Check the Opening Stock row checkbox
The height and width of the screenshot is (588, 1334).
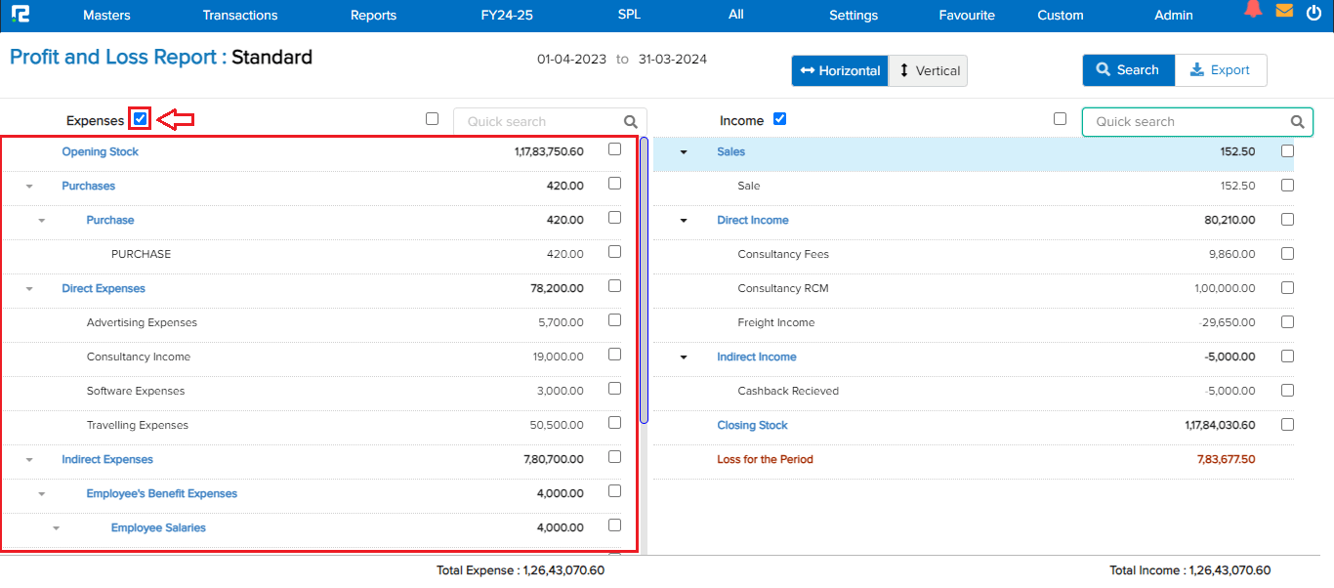[614, 149]
